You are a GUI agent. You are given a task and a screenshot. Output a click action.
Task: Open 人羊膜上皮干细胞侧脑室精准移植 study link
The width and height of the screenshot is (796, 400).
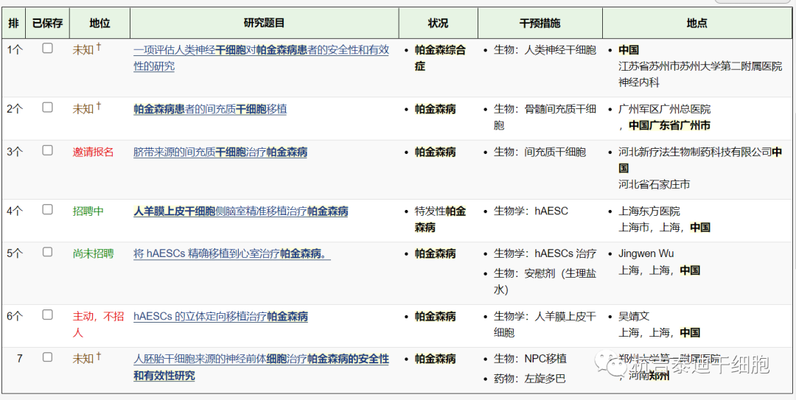(x=240, y=211)
